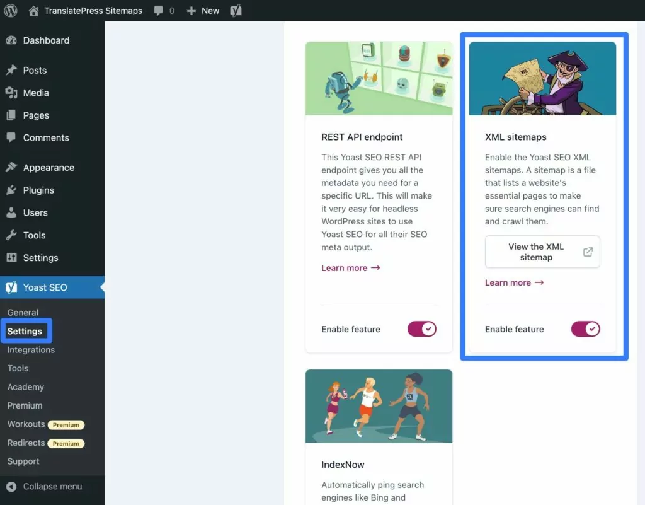Open General under Yoast SEO

23,312
